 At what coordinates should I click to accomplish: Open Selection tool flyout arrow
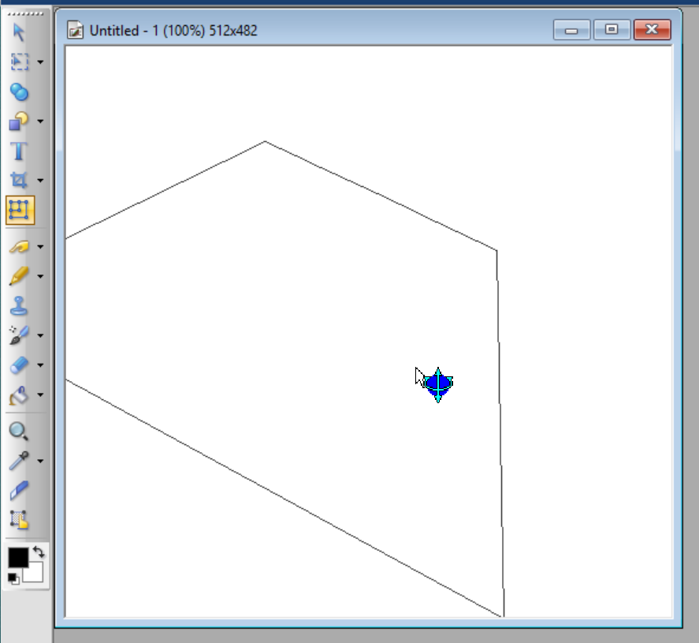click(40, 62)
